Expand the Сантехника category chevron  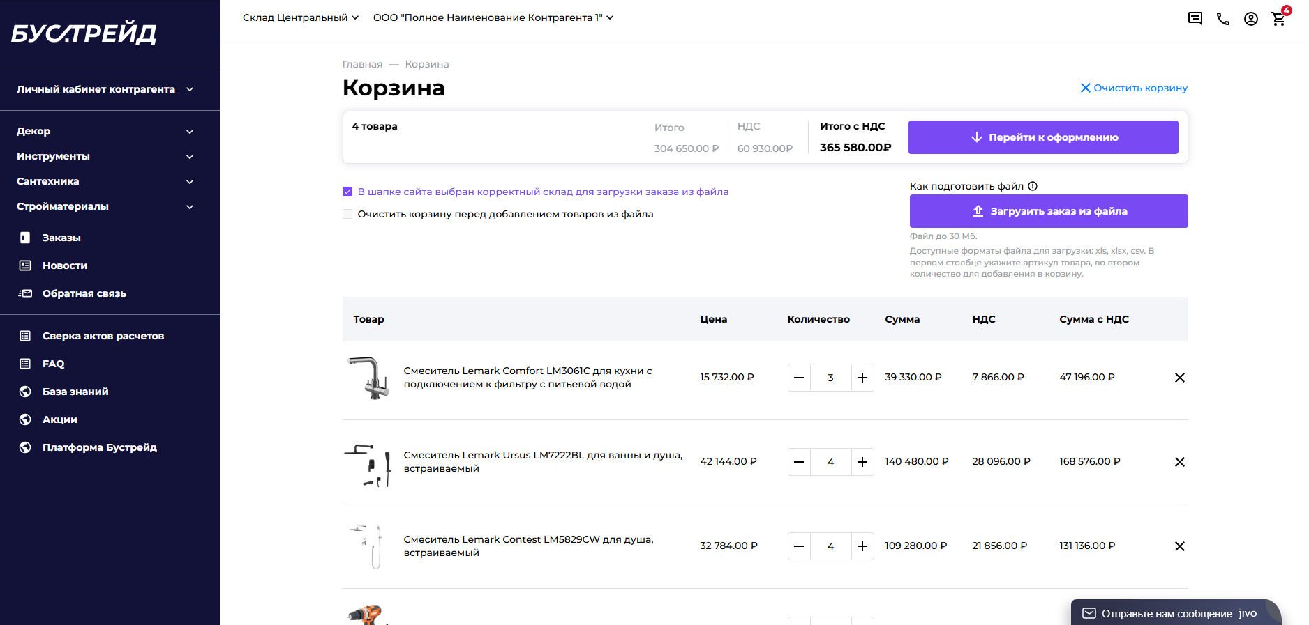190,182
